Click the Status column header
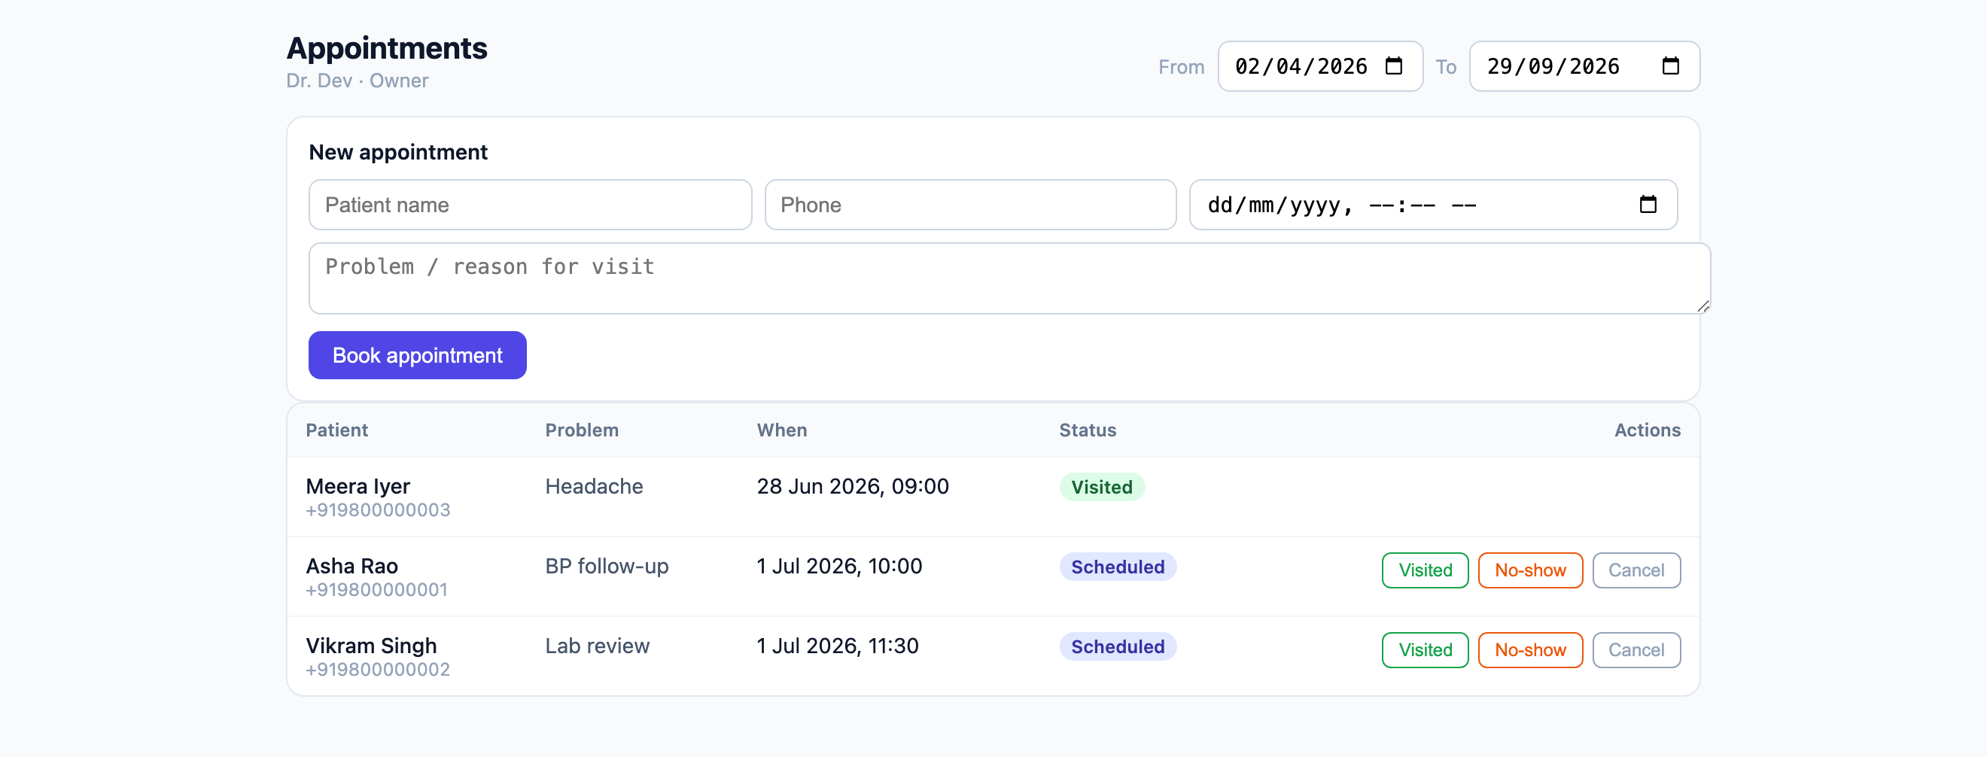This screenshot has height=757, width=1987. click(1088, 430)
